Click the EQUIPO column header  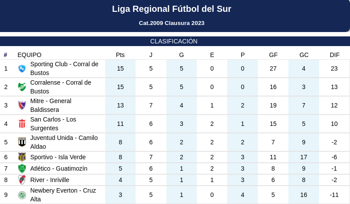pyautogui.click(x=29, y=55)
